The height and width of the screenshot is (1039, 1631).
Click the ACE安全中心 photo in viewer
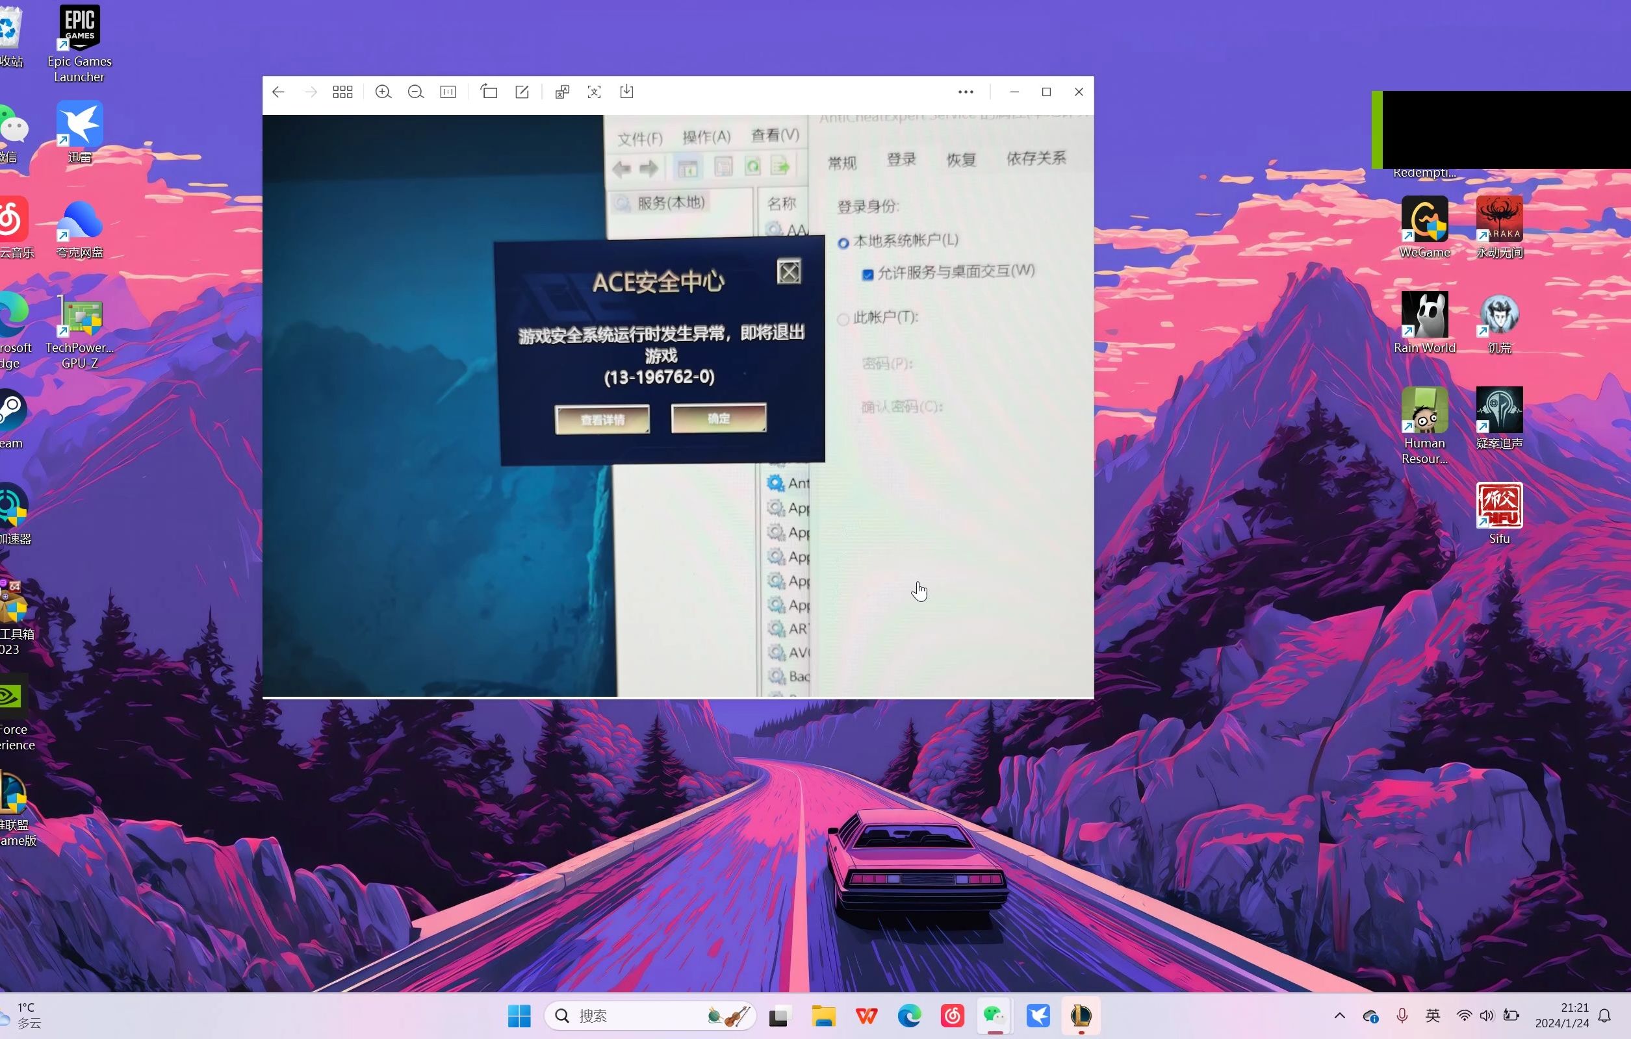pyautogui.click(x=678, y=405)
